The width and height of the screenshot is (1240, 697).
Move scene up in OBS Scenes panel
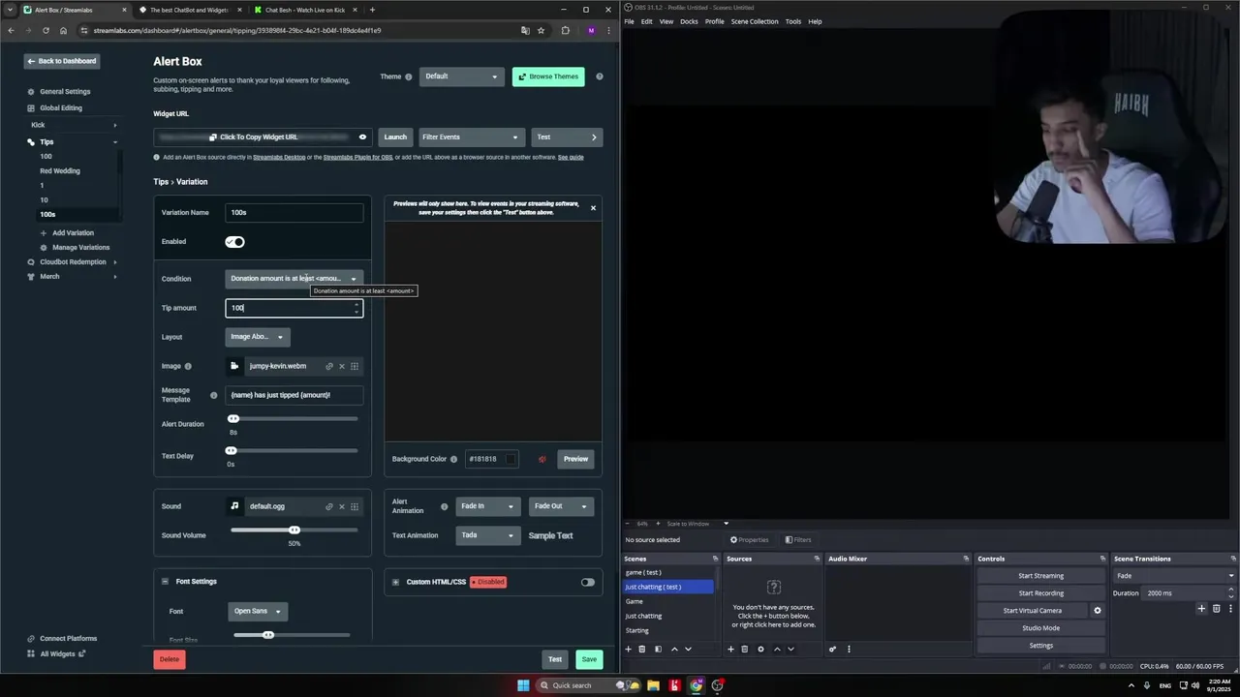(674, 650)
